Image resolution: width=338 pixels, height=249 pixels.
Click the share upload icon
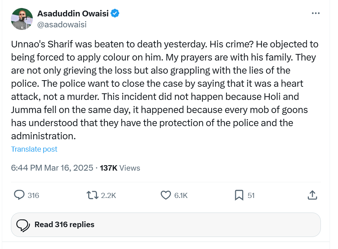click(312, 195)
